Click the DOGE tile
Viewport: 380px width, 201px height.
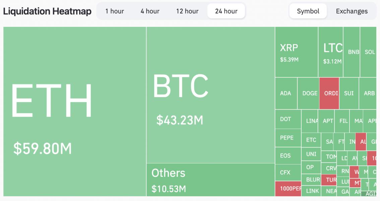tap(308, 93)
